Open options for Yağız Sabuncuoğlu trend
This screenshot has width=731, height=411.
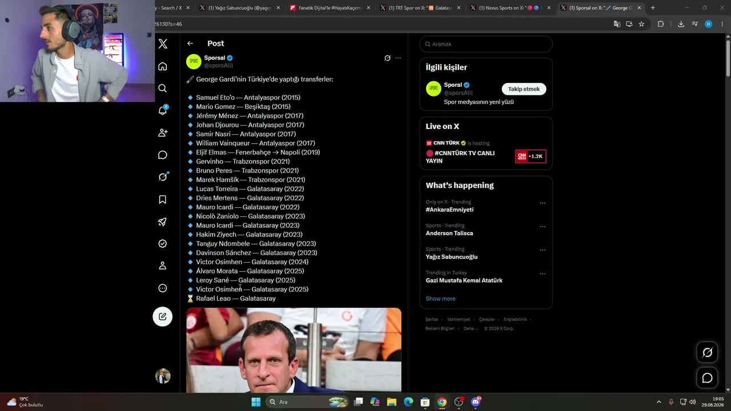point(543,250)
